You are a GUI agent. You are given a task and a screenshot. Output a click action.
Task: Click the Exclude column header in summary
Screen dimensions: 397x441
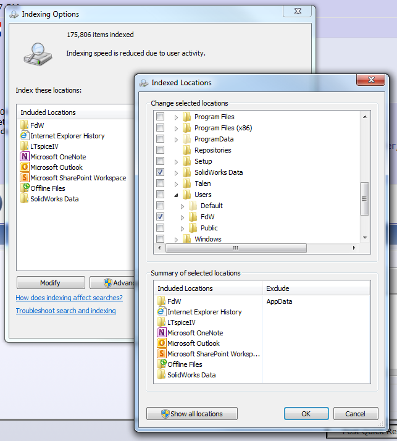coord(317,288)
